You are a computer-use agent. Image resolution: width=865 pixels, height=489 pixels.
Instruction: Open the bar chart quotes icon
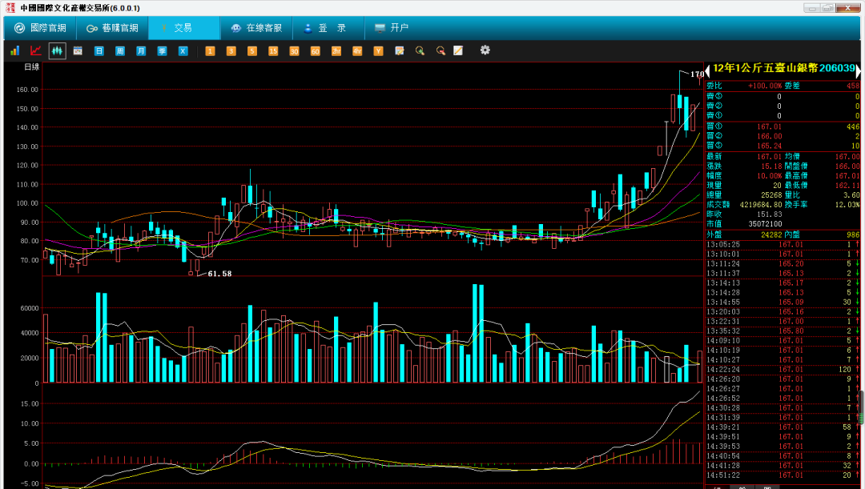pyautogui.click(x=15, y=50)
